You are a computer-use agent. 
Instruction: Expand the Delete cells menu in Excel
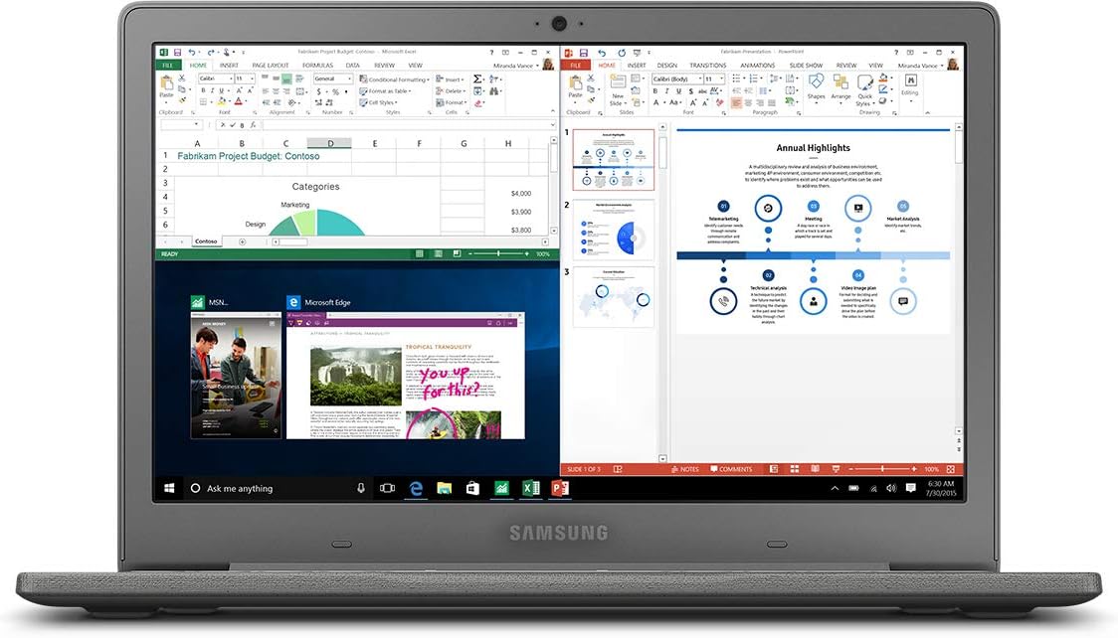point(452,91)
